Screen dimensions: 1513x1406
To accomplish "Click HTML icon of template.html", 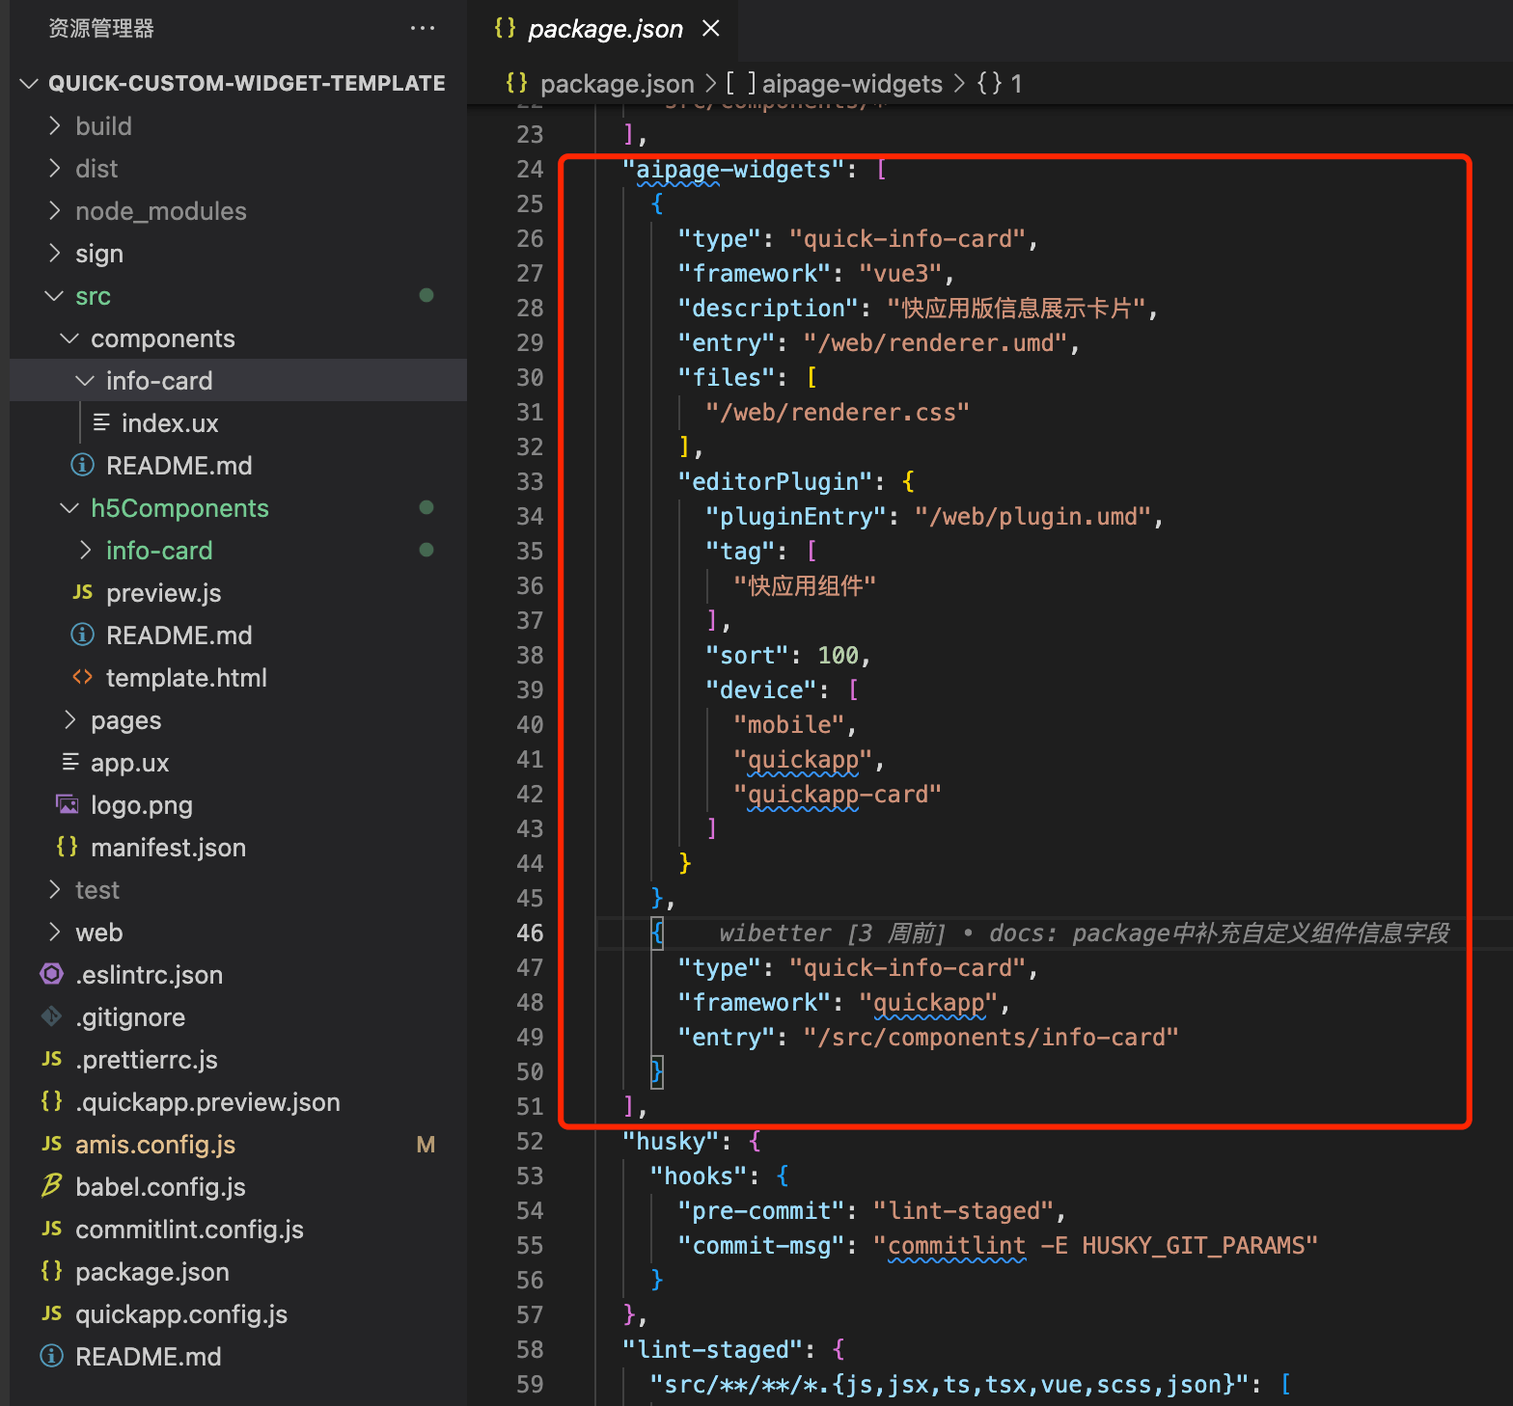I will tap(83, 678).
